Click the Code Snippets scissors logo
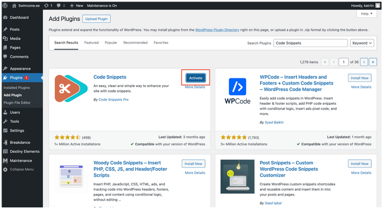382x215 pixels. 71,89
